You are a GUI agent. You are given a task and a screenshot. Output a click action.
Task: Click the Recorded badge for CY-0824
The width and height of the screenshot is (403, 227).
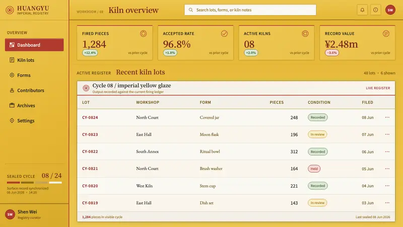coord(318,118)
